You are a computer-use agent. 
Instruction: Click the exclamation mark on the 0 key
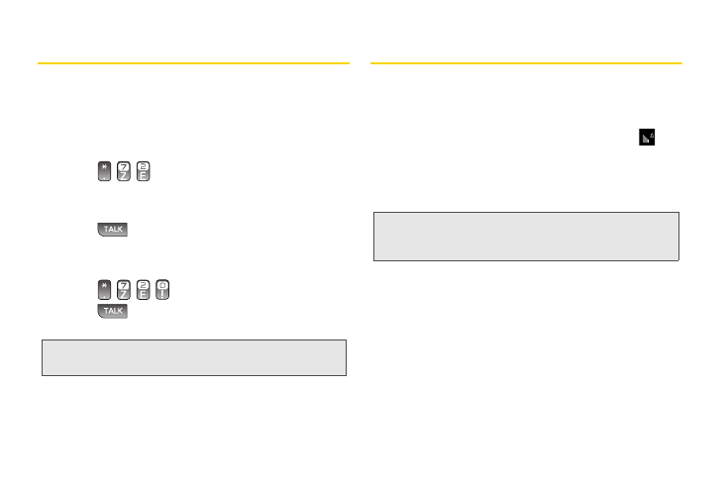[x=162, y=295]
